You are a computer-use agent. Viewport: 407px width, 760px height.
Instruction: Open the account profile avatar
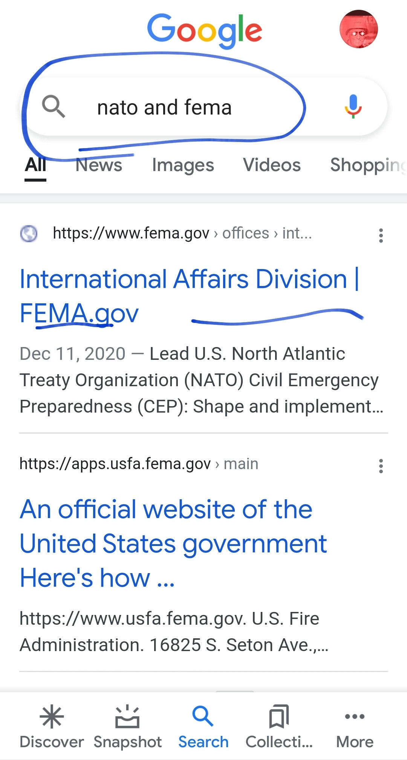tap(358, 29)
